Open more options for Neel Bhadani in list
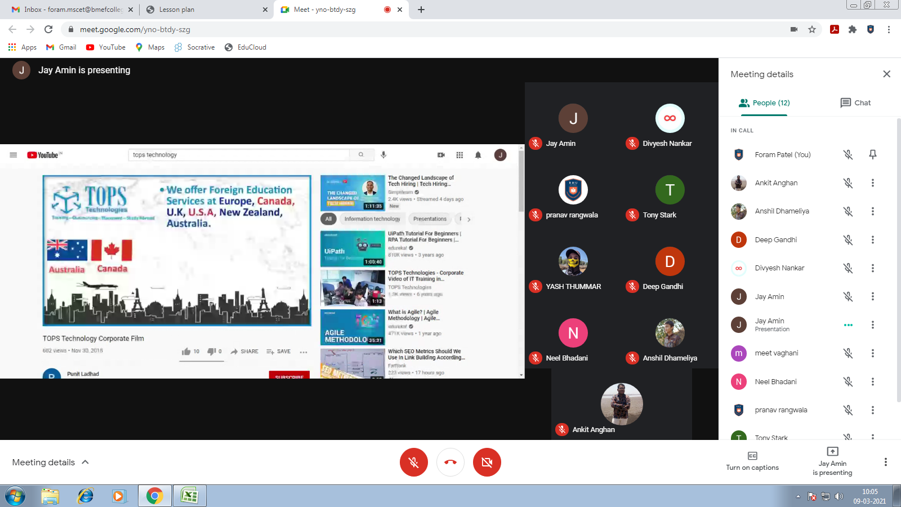 [873, 381]
